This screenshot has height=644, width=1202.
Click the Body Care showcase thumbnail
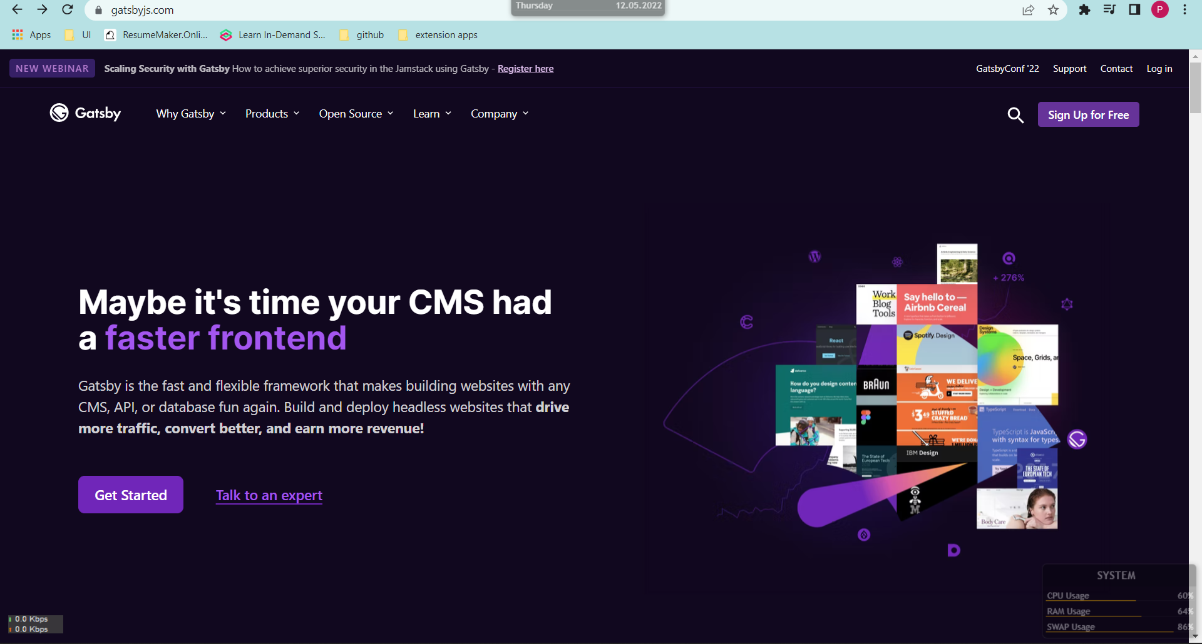coord(1017,508)
